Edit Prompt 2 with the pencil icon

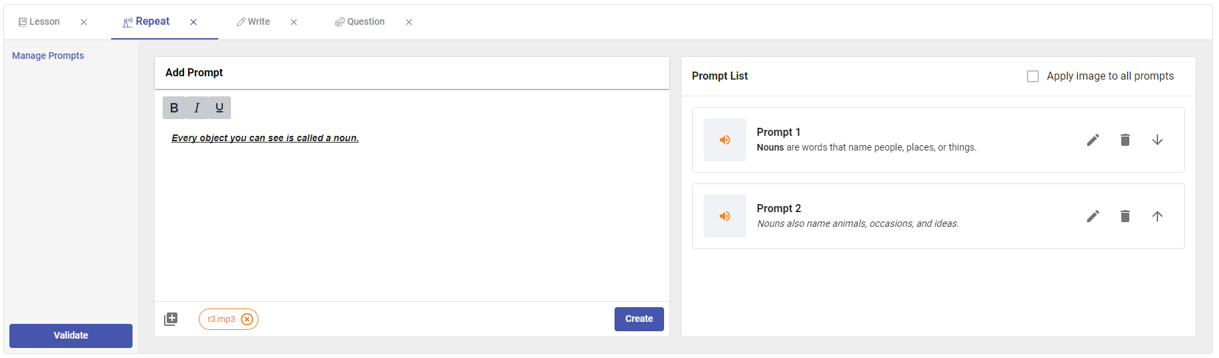pos(1092,216)
